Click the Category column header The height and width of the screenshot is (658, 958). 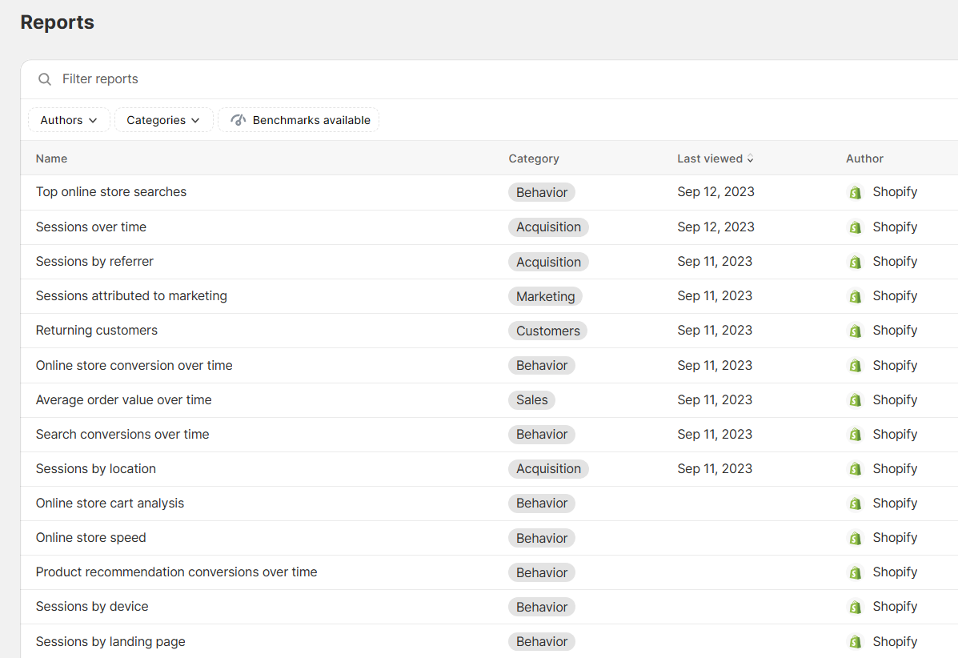click(x=533, y=158)
